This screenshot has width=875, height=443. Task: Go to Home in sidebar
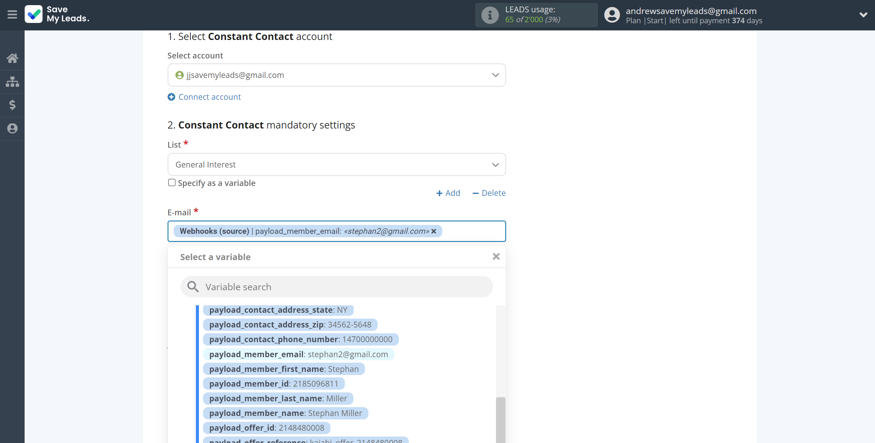12,58
